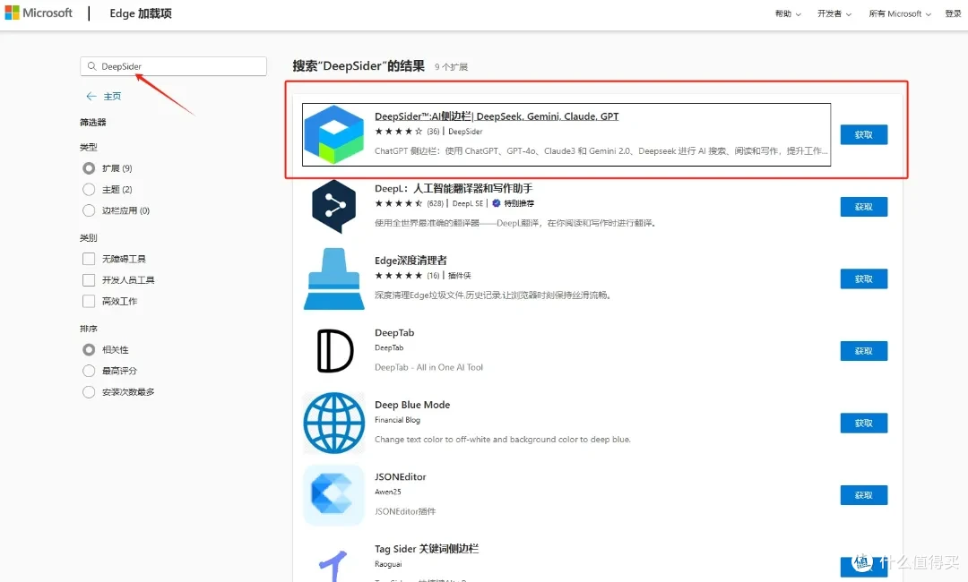Click the Deep Blue Mode description text
Image resolution: width=968 pixels, height=582 pixels.
tap(503, 440)
